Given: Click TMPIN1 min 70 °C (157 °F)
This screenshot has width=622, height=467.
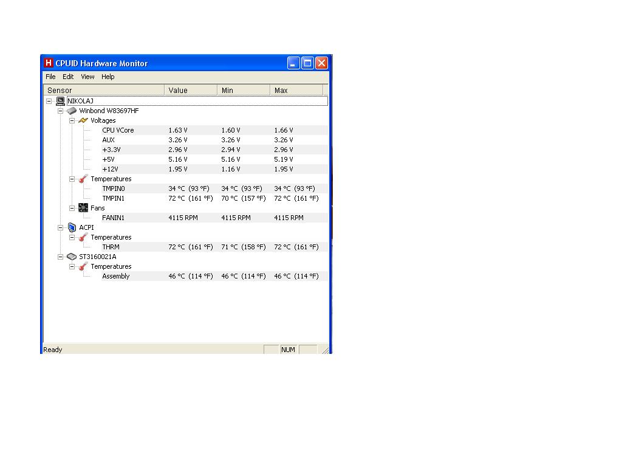Looking at the screenshot, I should point(244,198).
